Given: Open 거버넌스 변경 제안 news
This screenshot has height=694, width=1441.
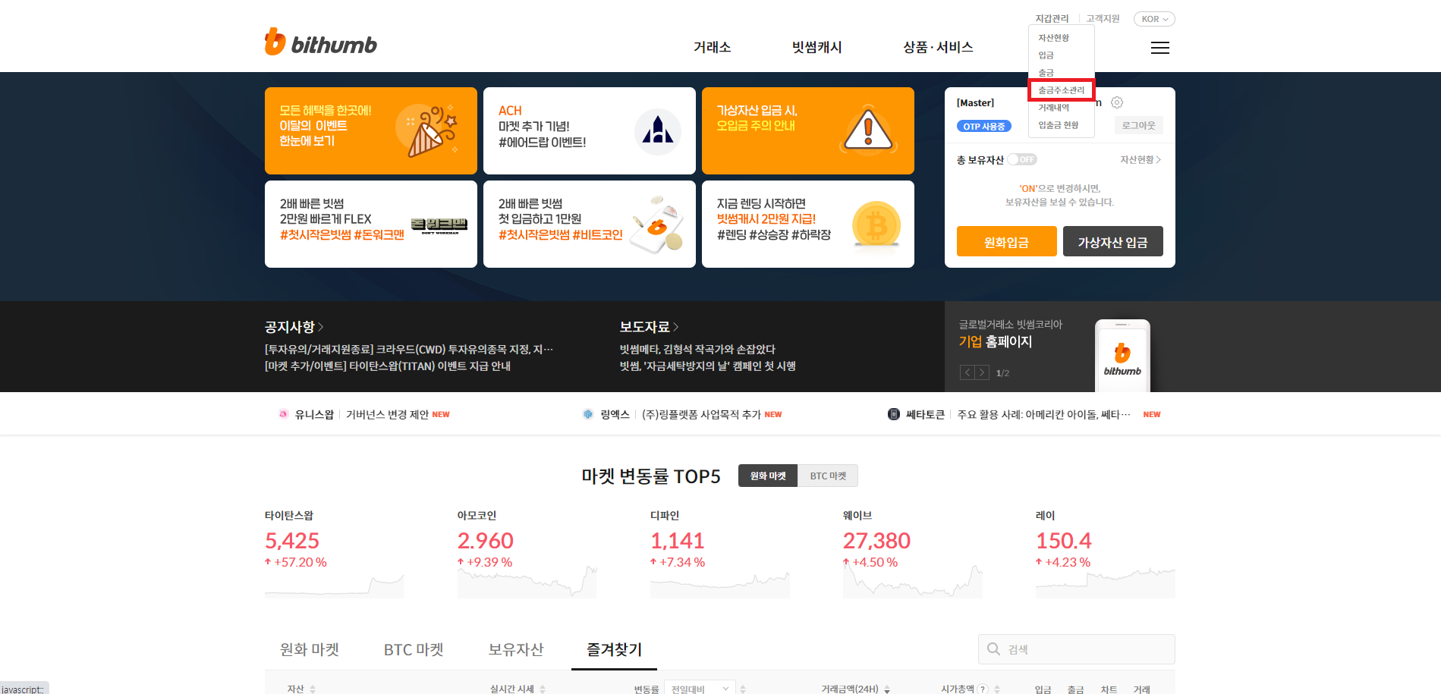Looking at the screenshot, I should 387,414.
